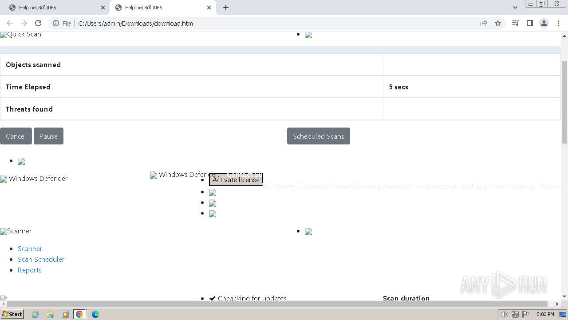This screenshot has height=320, width=568.
Task: Bookmark this page with the star icon
Action: point(498,23)
